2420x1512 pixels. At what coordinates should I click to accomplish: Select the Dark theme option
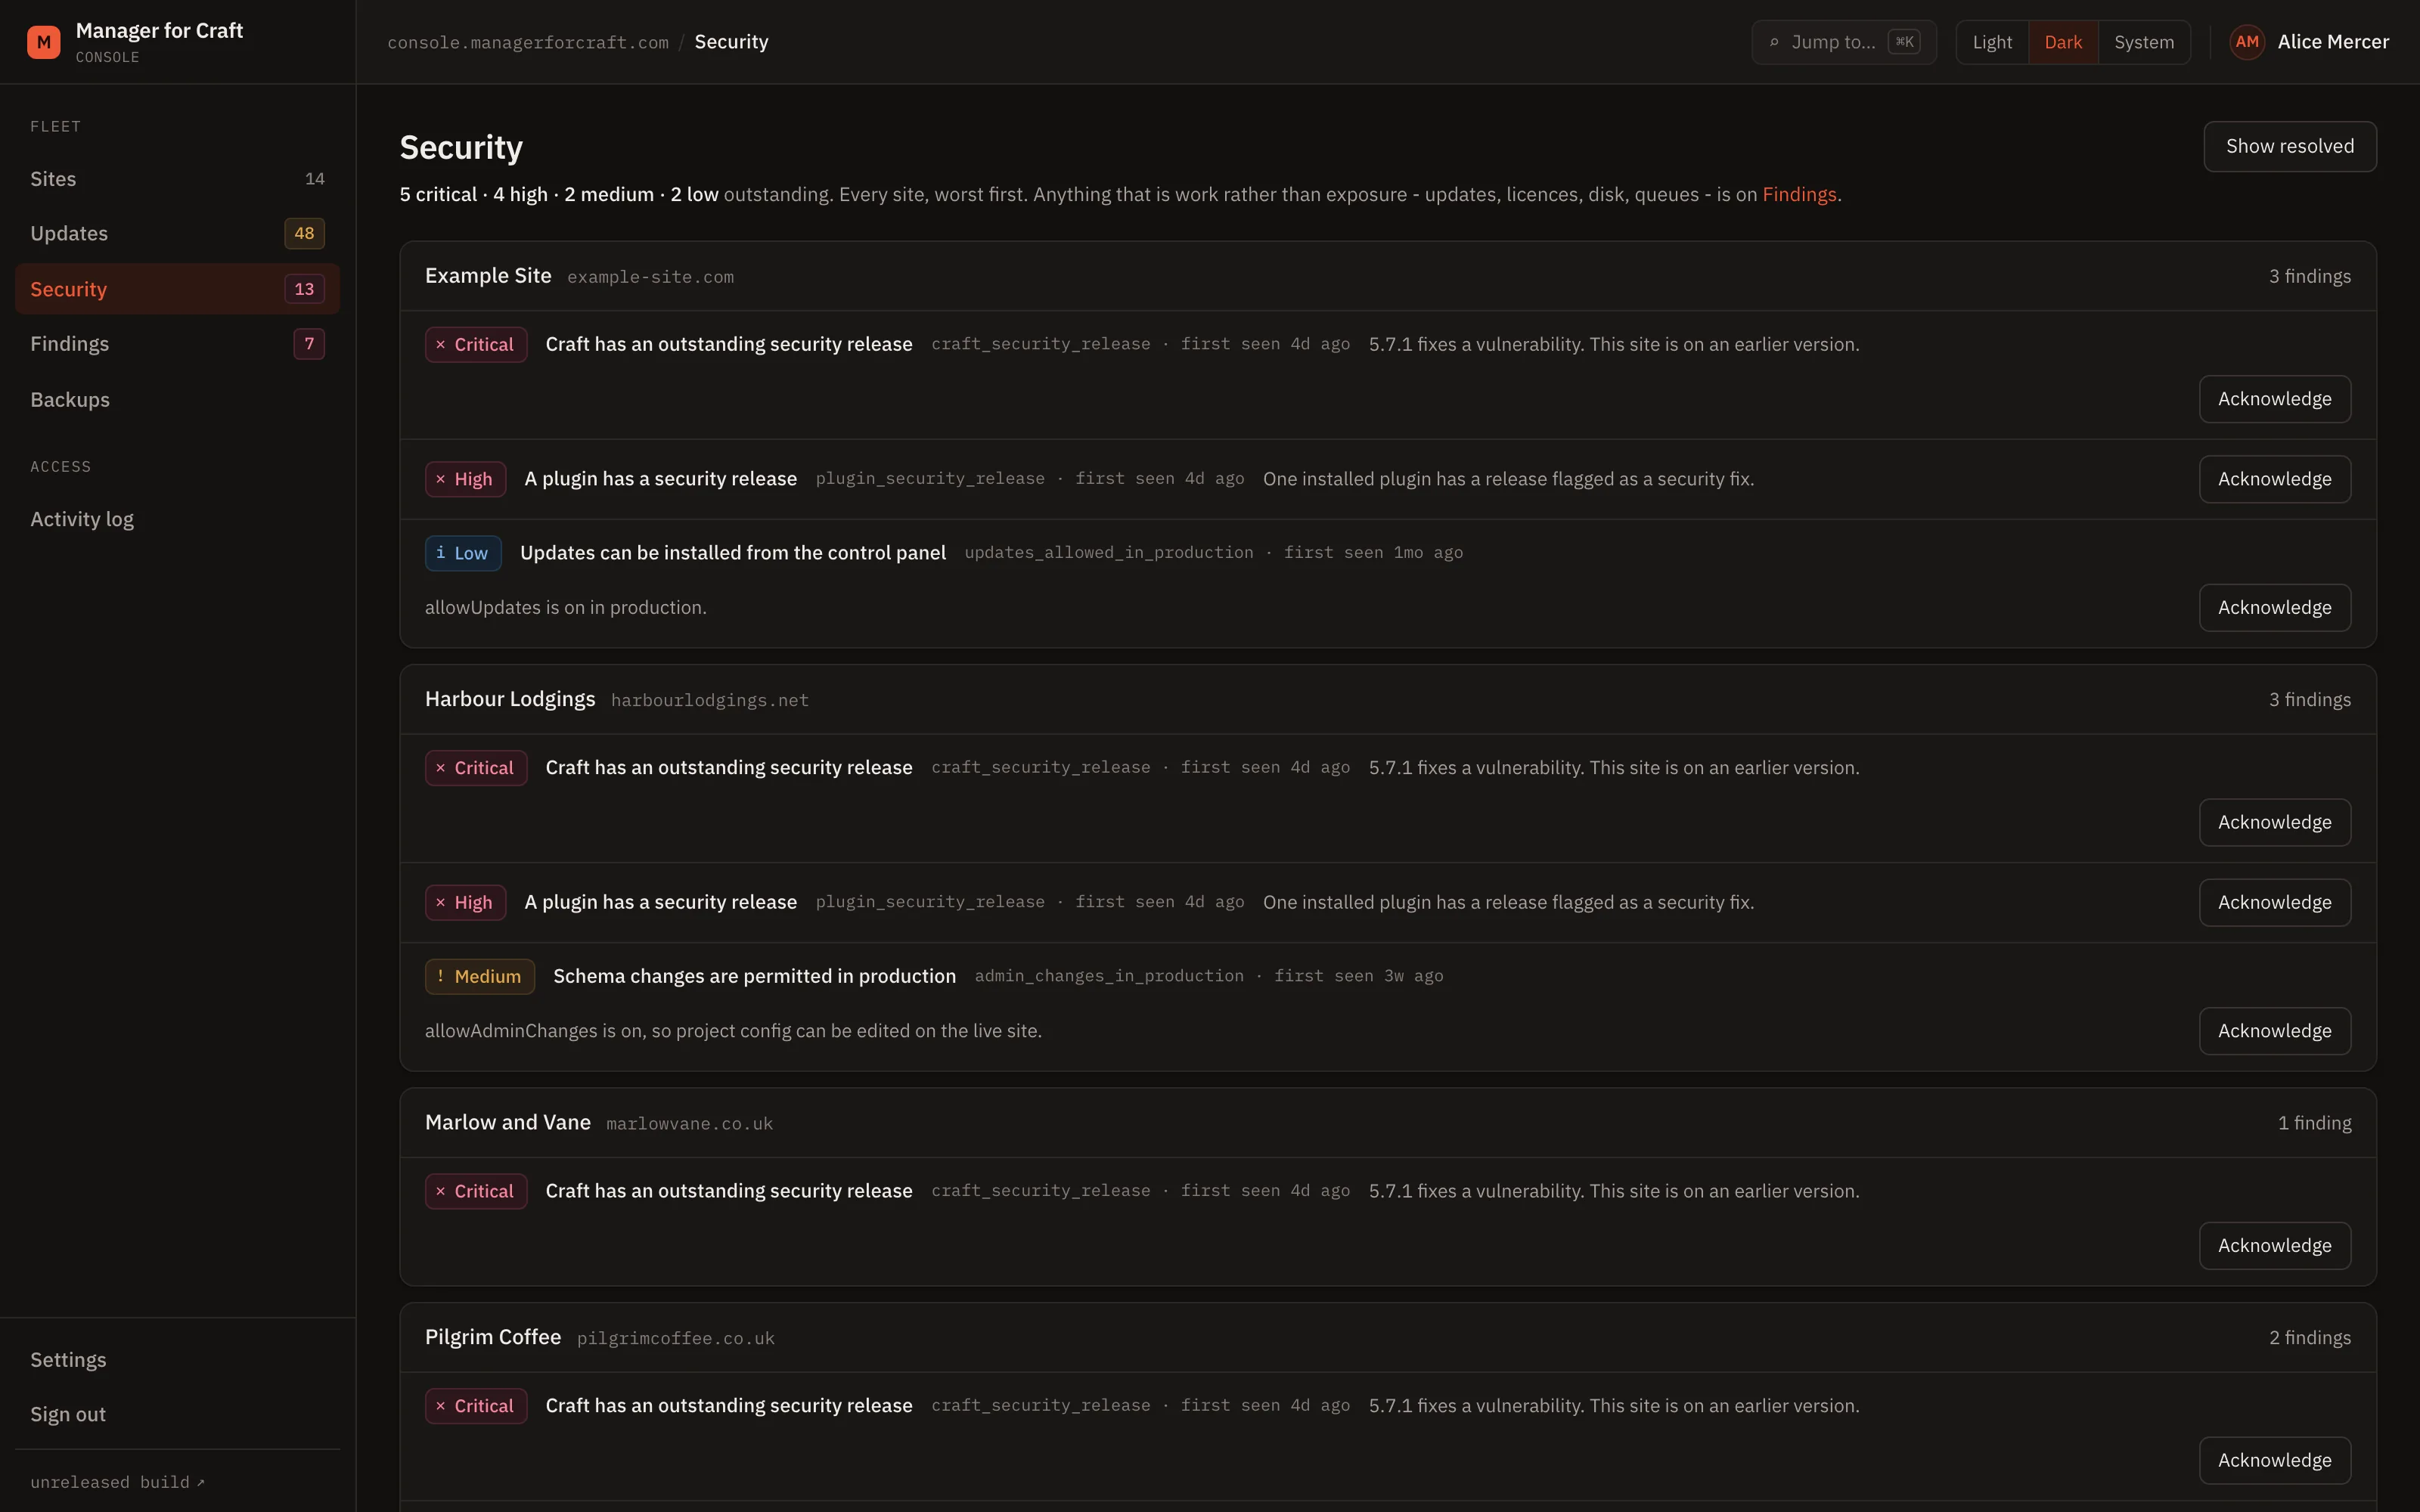pos(2063,42)
